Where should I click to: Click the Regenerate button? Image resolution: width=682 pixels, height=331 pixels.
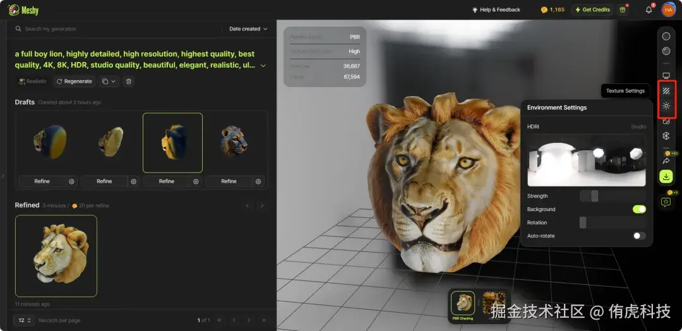(x=74, y=81)
